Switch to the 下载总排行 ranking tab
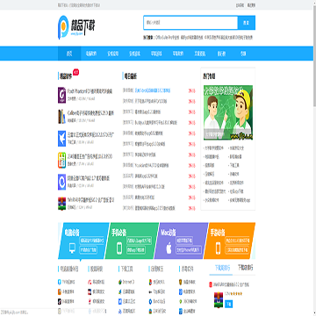 pyautogui.click(x=245, y=268)
